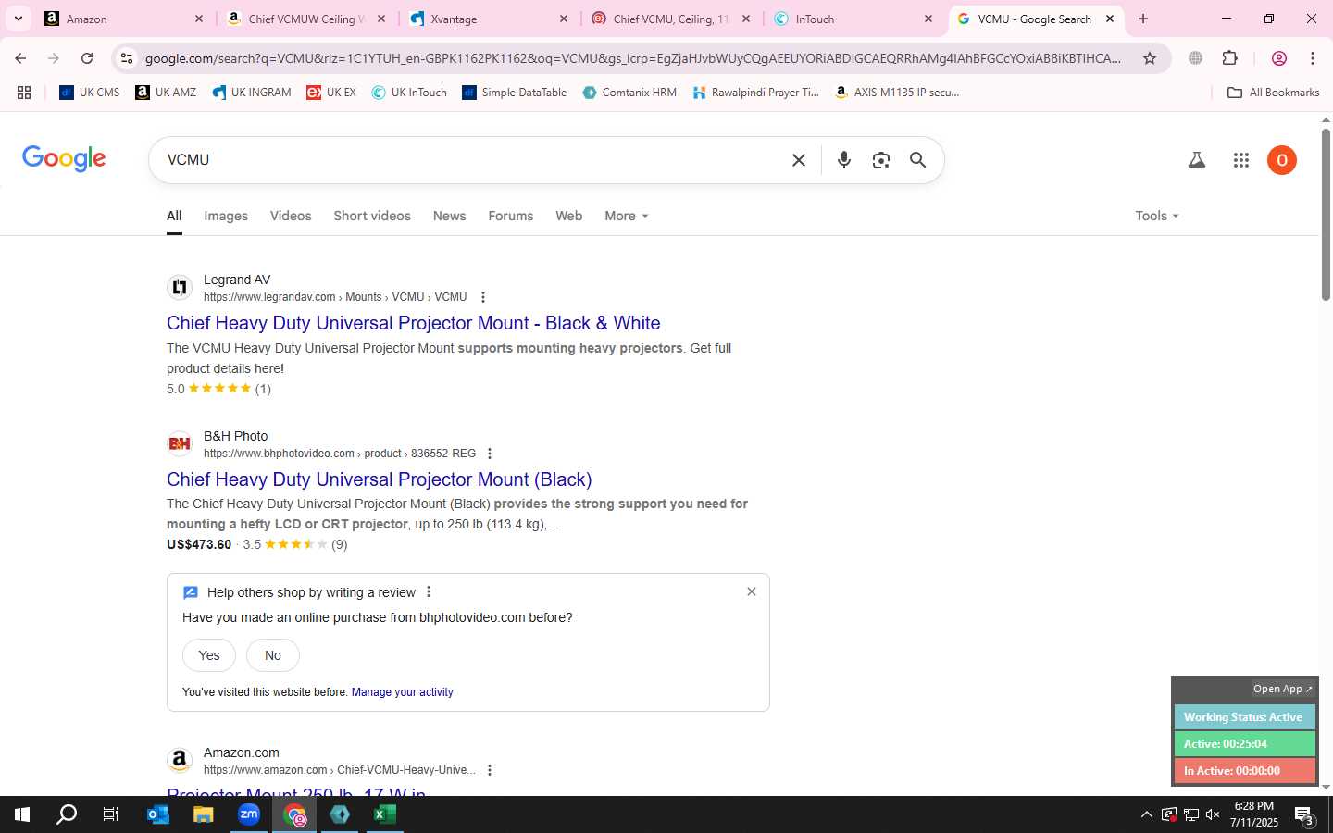
Task: Open Chrome extensions puzzle icon
Action: 1230,58
